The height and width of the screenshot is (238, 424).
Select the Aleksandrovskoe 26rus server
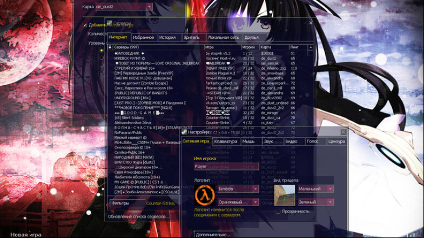(x=207, y=123)
